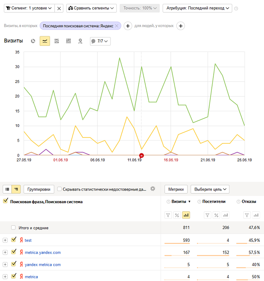
Task: Open the filter icon under Bounces
Action: point(247,215)
